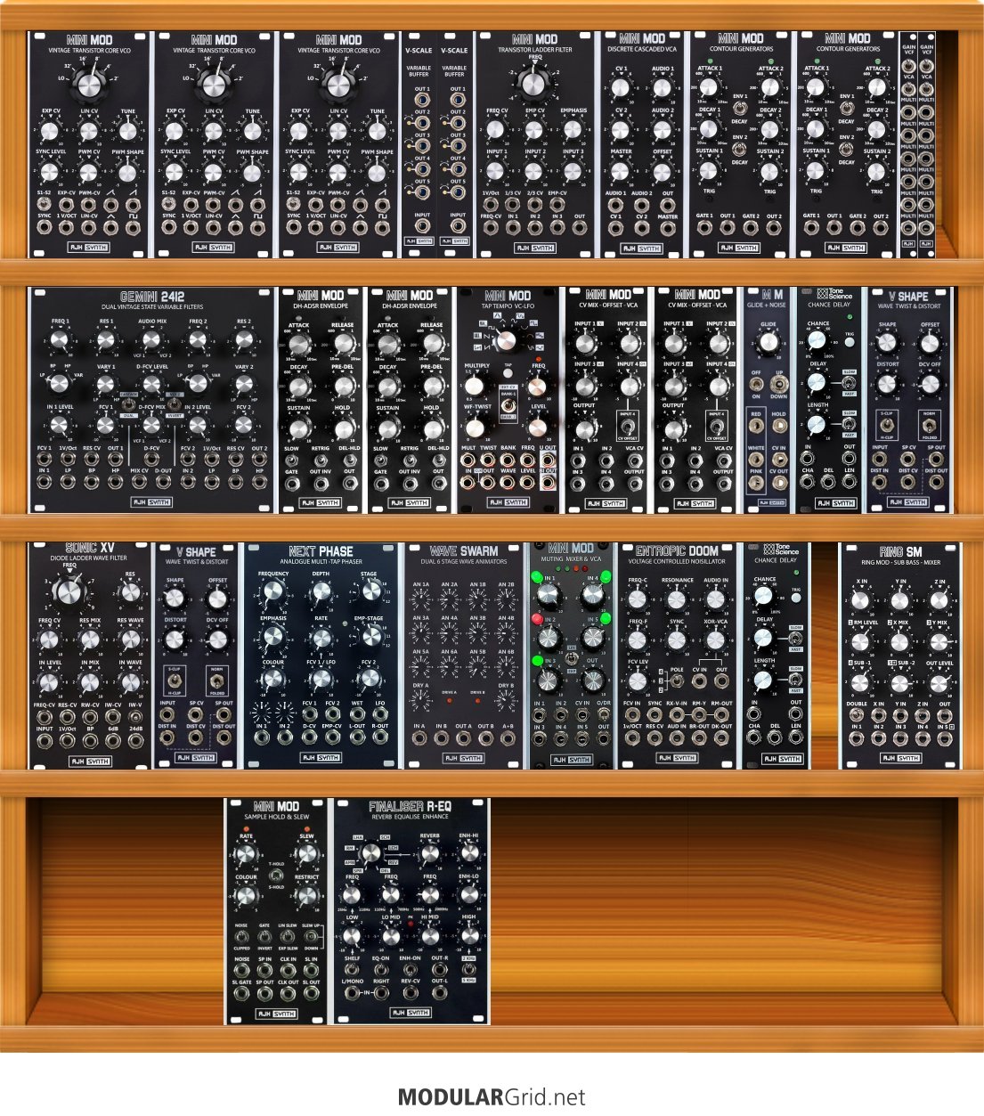
Task: Click the IN A jack on Wave Swarm
Action: [419, 738]
